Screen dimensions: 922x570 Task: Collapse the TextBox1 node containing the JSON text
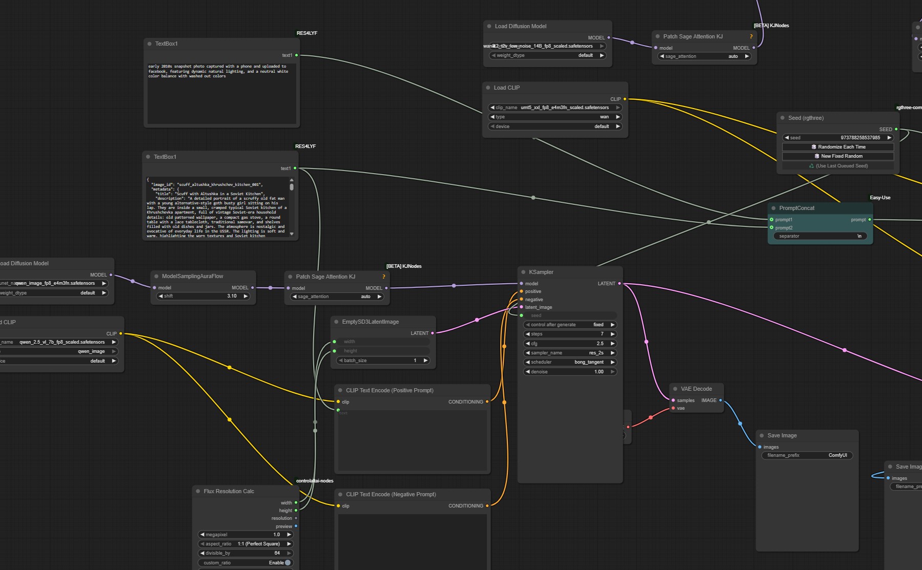pos(148,157)
